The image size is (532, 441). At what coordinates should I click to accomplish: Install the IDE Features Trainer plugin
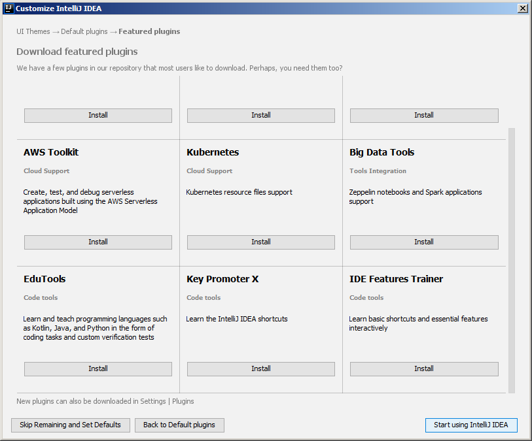point(424,369)
